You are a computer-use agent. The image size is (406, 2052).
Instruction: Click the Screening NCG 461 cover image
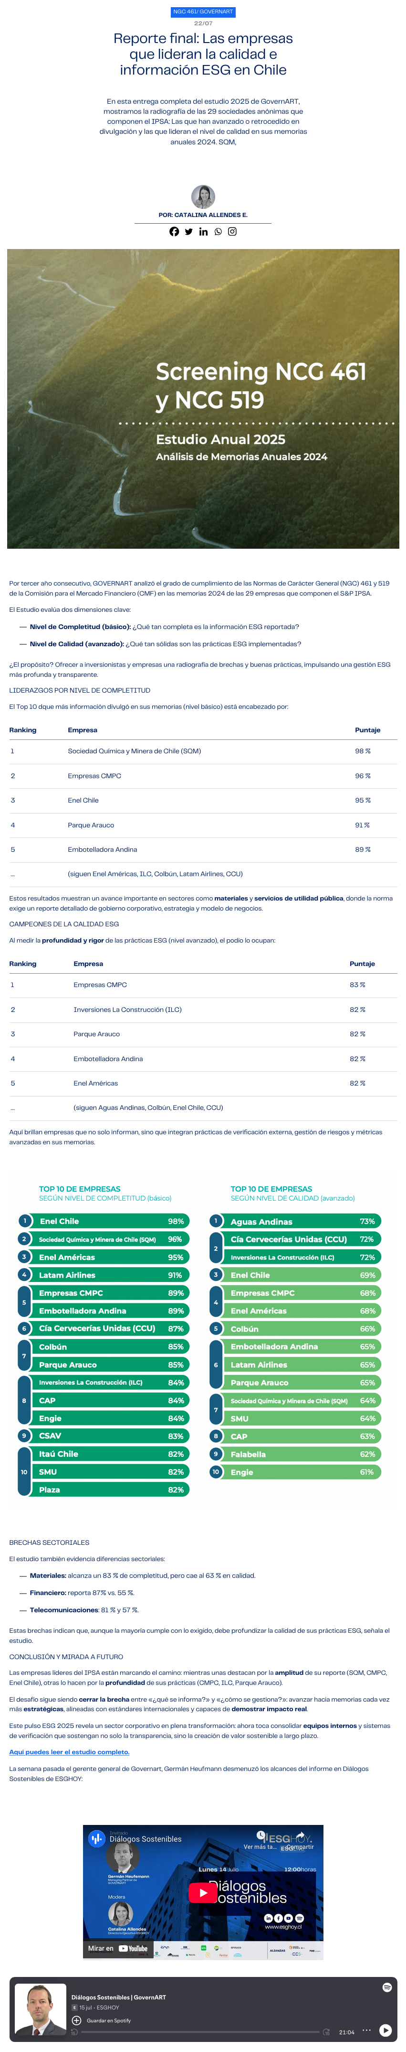(x=203, y=398)
